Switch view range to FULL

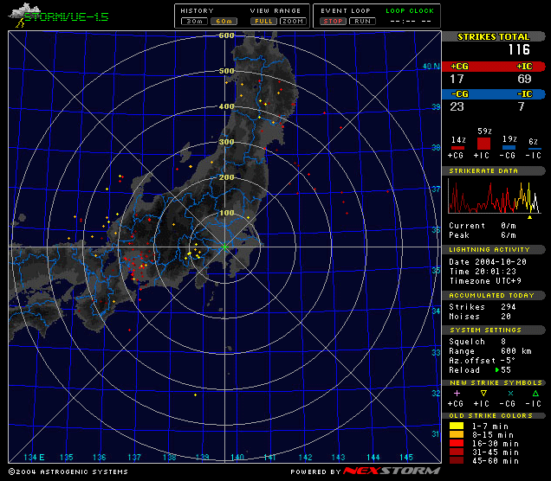point(263,22)
